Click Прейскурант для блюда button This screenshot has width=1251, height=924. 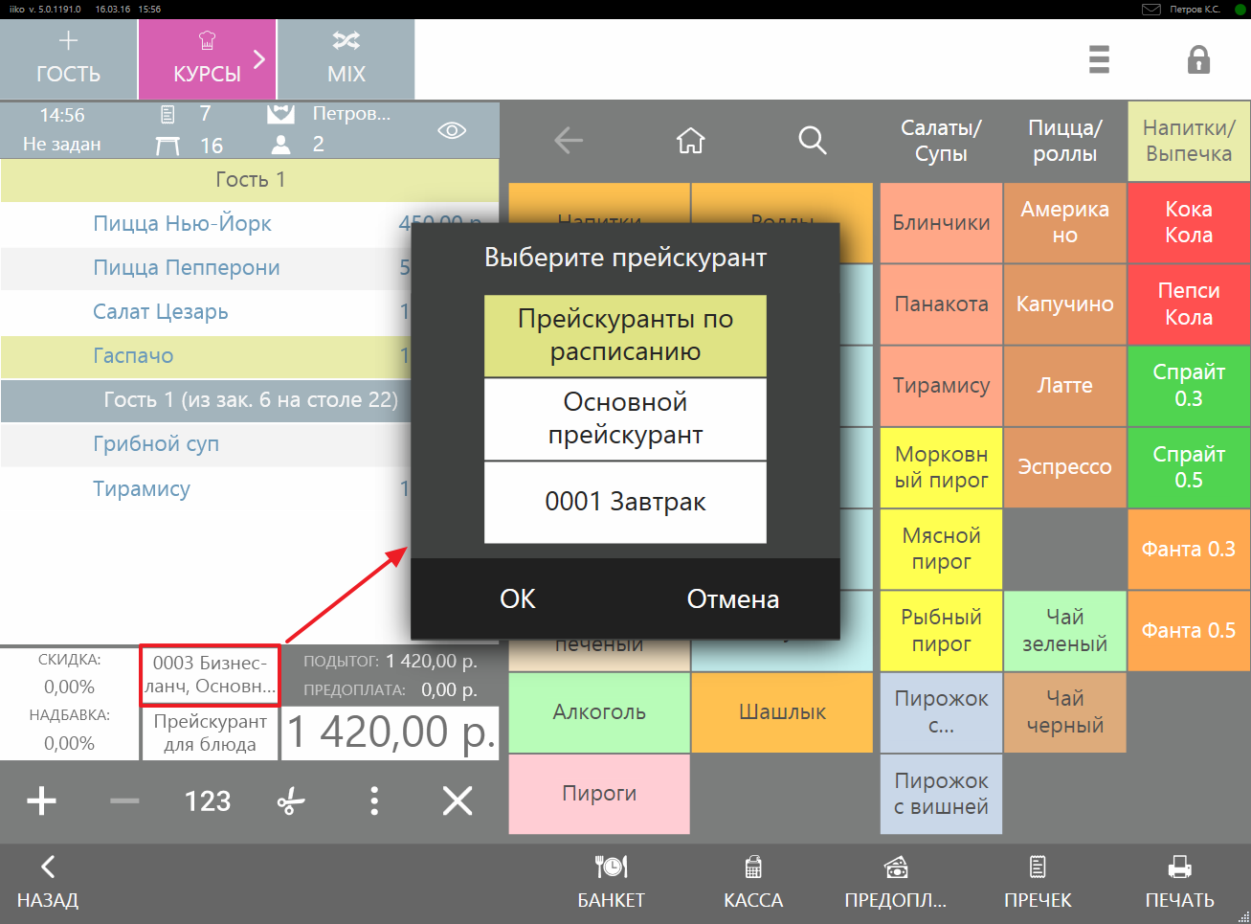click(210, 732)
